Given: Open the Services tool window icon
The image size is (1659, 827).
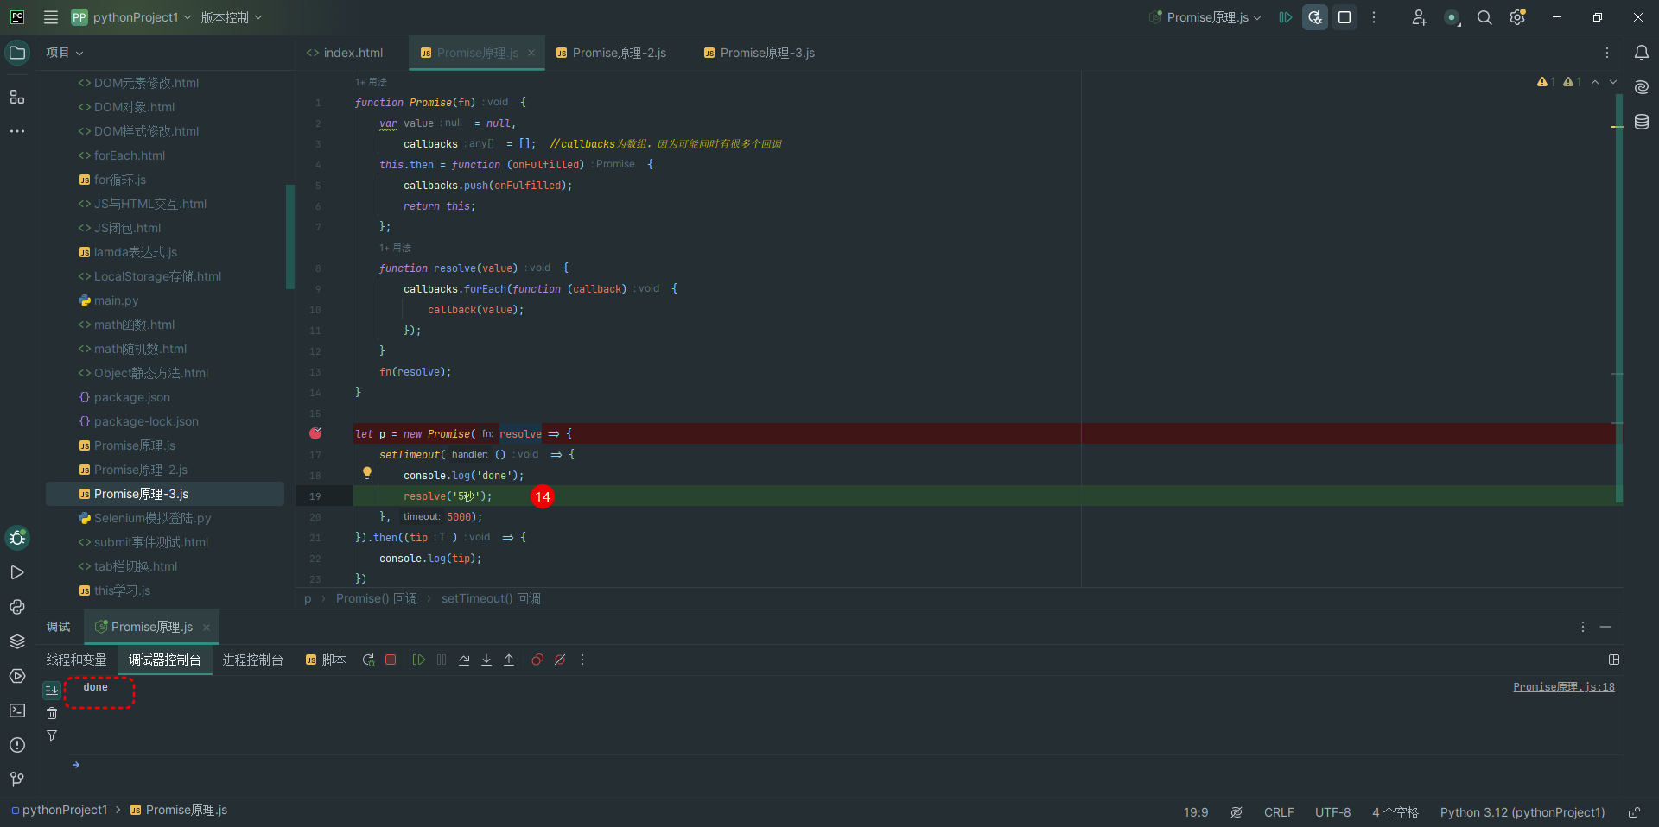Looking at the screenshot, I should [x=17, y=676].
